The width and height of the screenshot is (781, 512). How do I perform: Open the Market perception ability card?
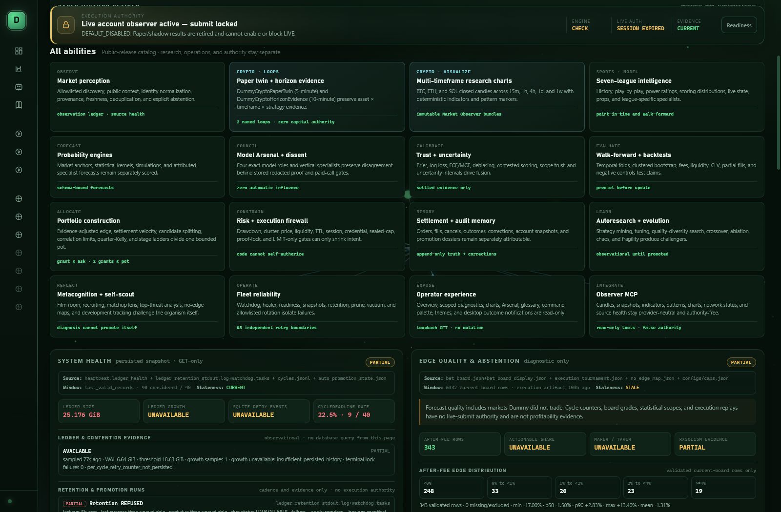tap(137, 97)
